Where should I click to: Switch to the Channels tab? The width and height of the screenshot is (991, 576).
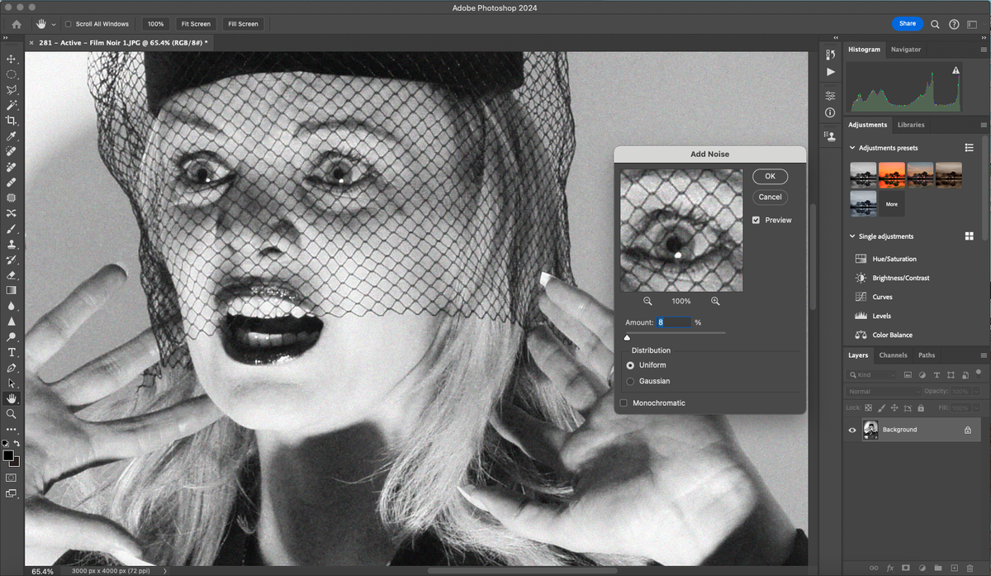[x=893, y=355]
